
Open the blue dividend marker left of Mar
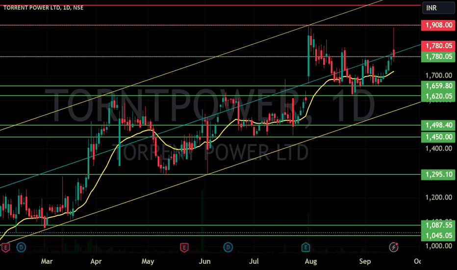coord(21,247)
